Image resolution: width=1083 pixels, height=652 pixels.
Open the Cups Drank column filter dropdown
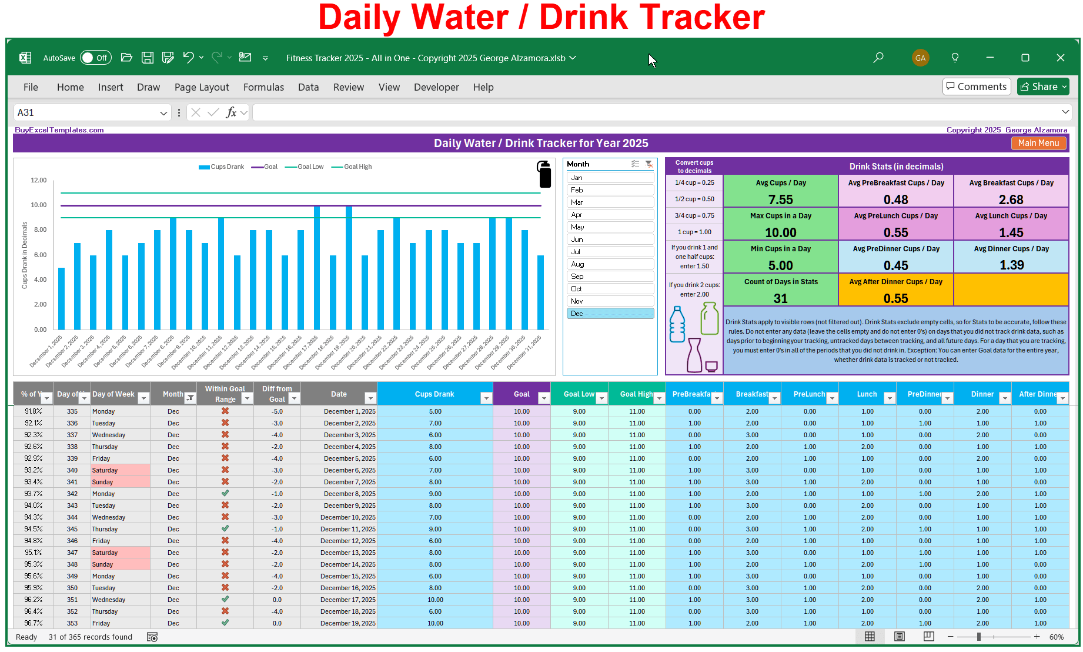coord(486,398)
